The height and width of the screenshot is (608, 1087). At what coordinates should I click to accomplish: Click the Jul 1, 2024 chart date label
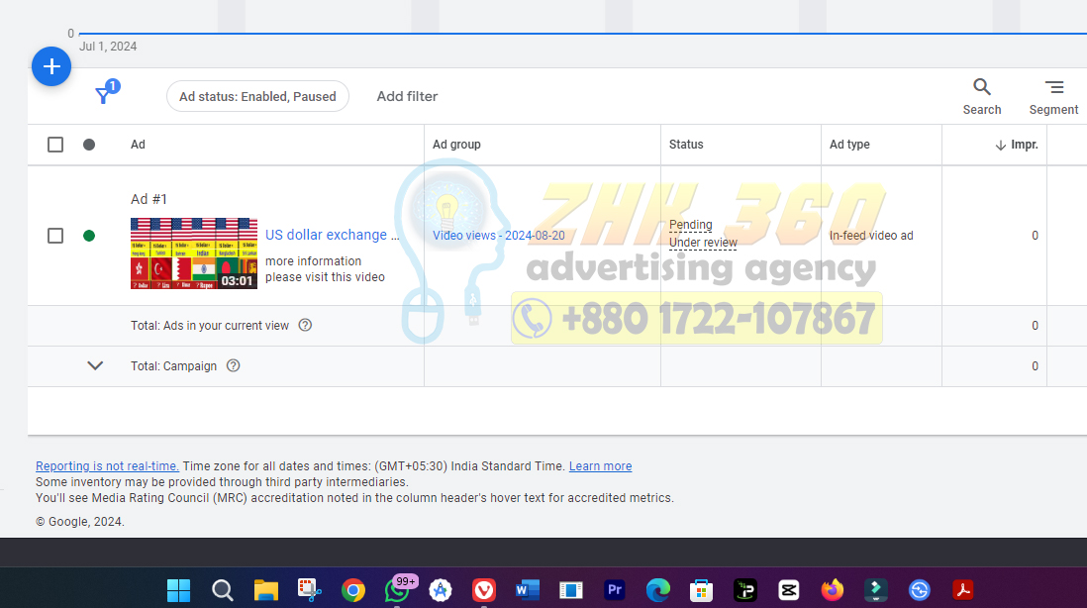[x=108, y=47]
